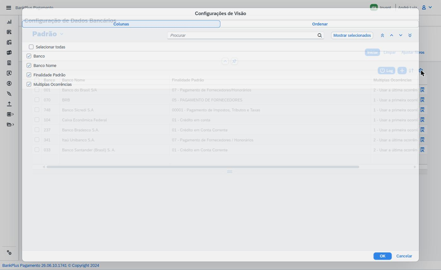Click the Configurações de Visão dialog title
This screenshot has height=270, width=441.
pos(220,14)
